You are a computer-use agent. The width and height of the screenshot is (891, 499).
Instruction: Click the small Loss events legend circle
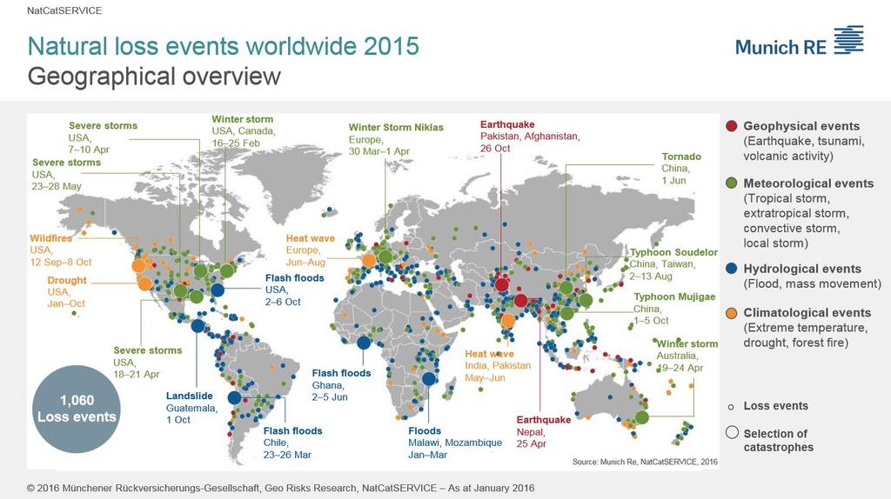point(731,407)
